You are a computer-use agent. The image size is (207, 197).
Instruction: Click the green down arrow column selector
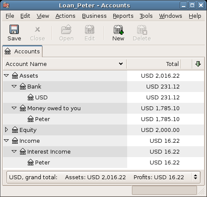[198, 64]
